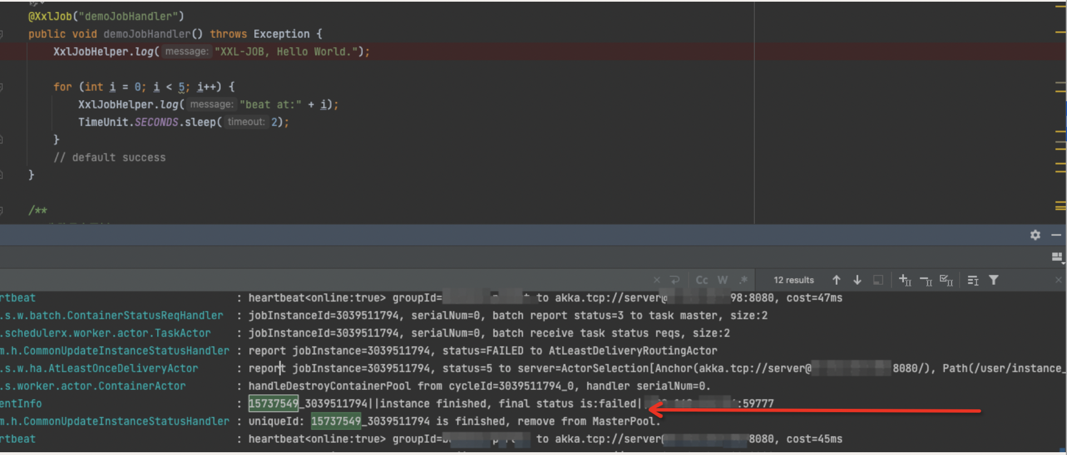Image resolution: width=1067 pixels, height=455 pixels.
Task: Add selection for next occurrence
Action: (905, 280)
